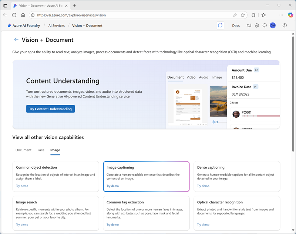Click the help question mark icon
Viewport: 296px width, 234px height.
[x=285, y=25]
